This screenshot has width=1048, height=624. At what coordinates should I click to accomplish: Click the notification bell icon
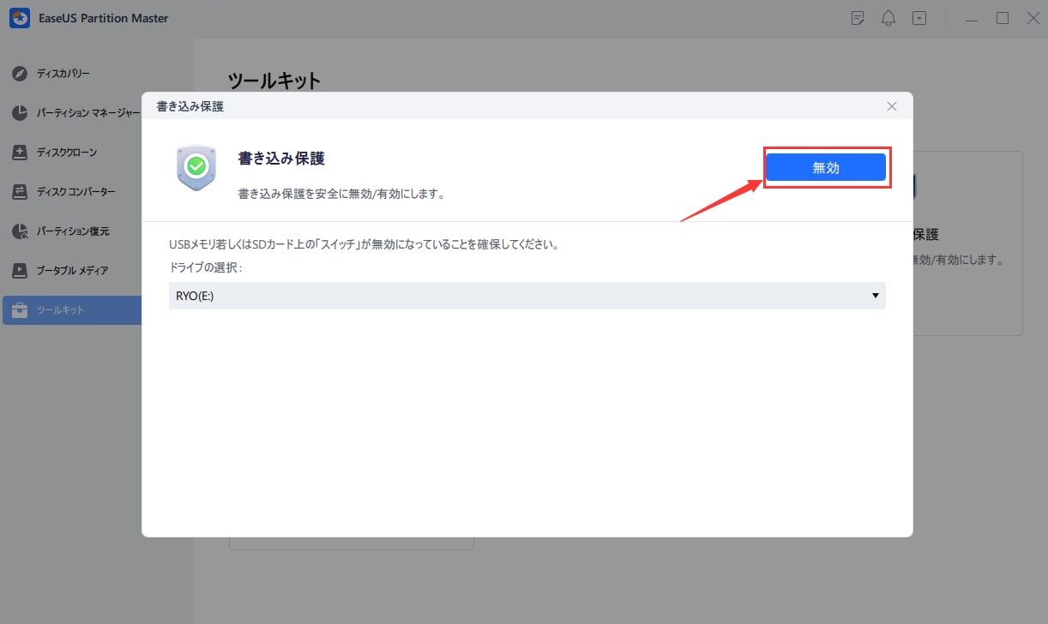[x=888, y=18]
